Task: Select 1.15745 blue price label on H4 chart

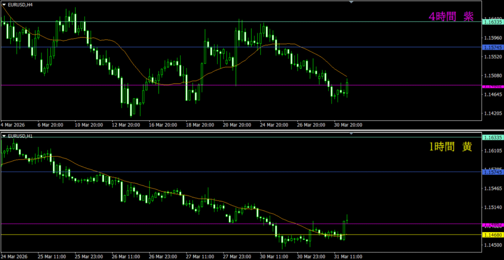Action: tap(492, 47)
